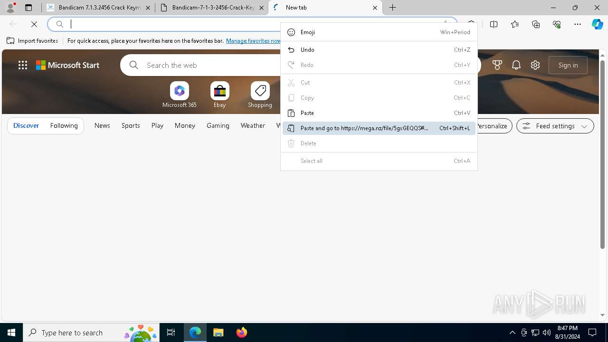Screen dimensions: 608x342
Task: Open the Gaming category
Action: click(x=218, y=126)
